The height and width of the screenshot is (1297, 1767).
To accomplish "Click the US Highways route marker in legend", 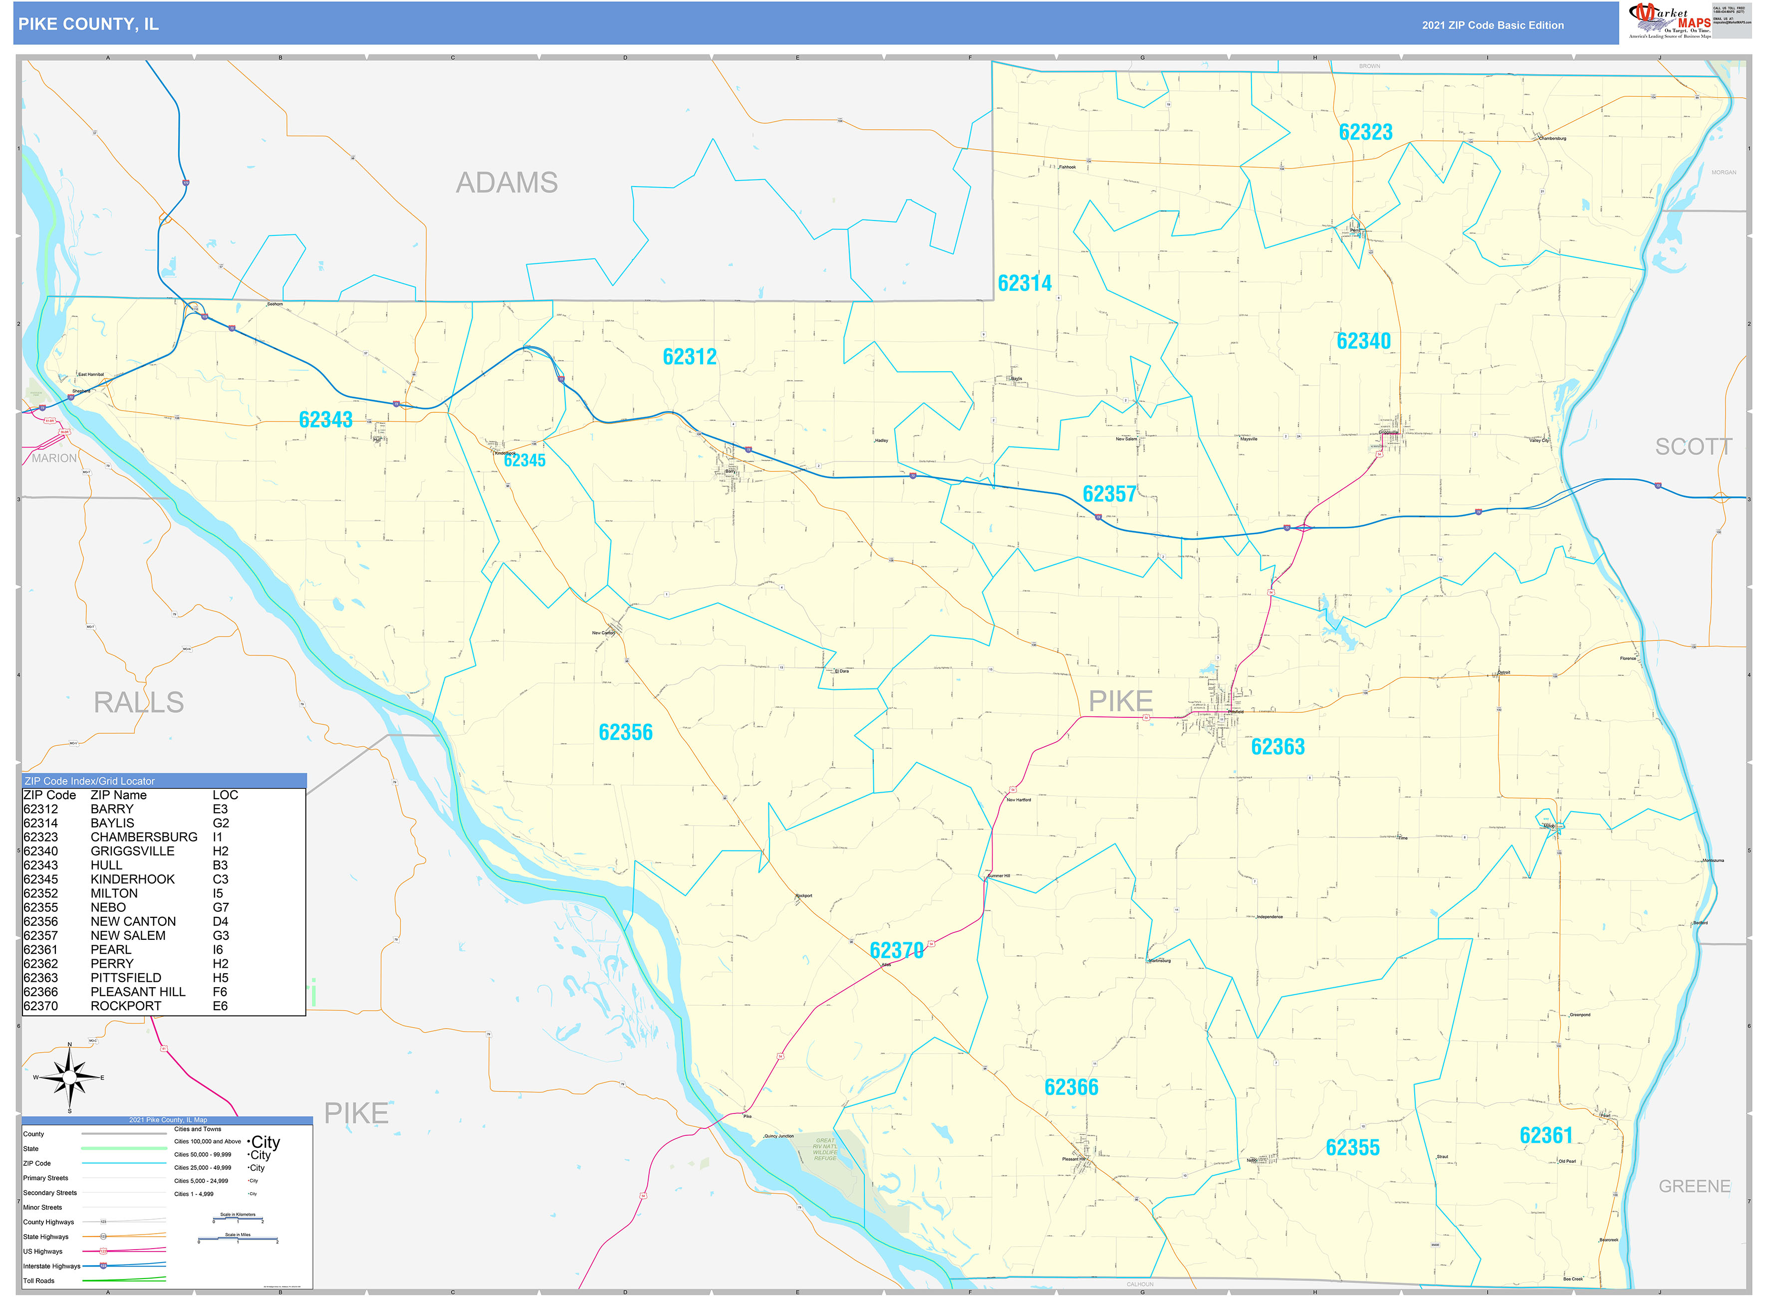I will coord(103,1252).
